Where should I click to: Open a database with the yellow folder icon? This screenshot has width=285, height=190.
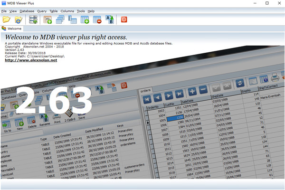pyautogui.click(x=6, y=19)
